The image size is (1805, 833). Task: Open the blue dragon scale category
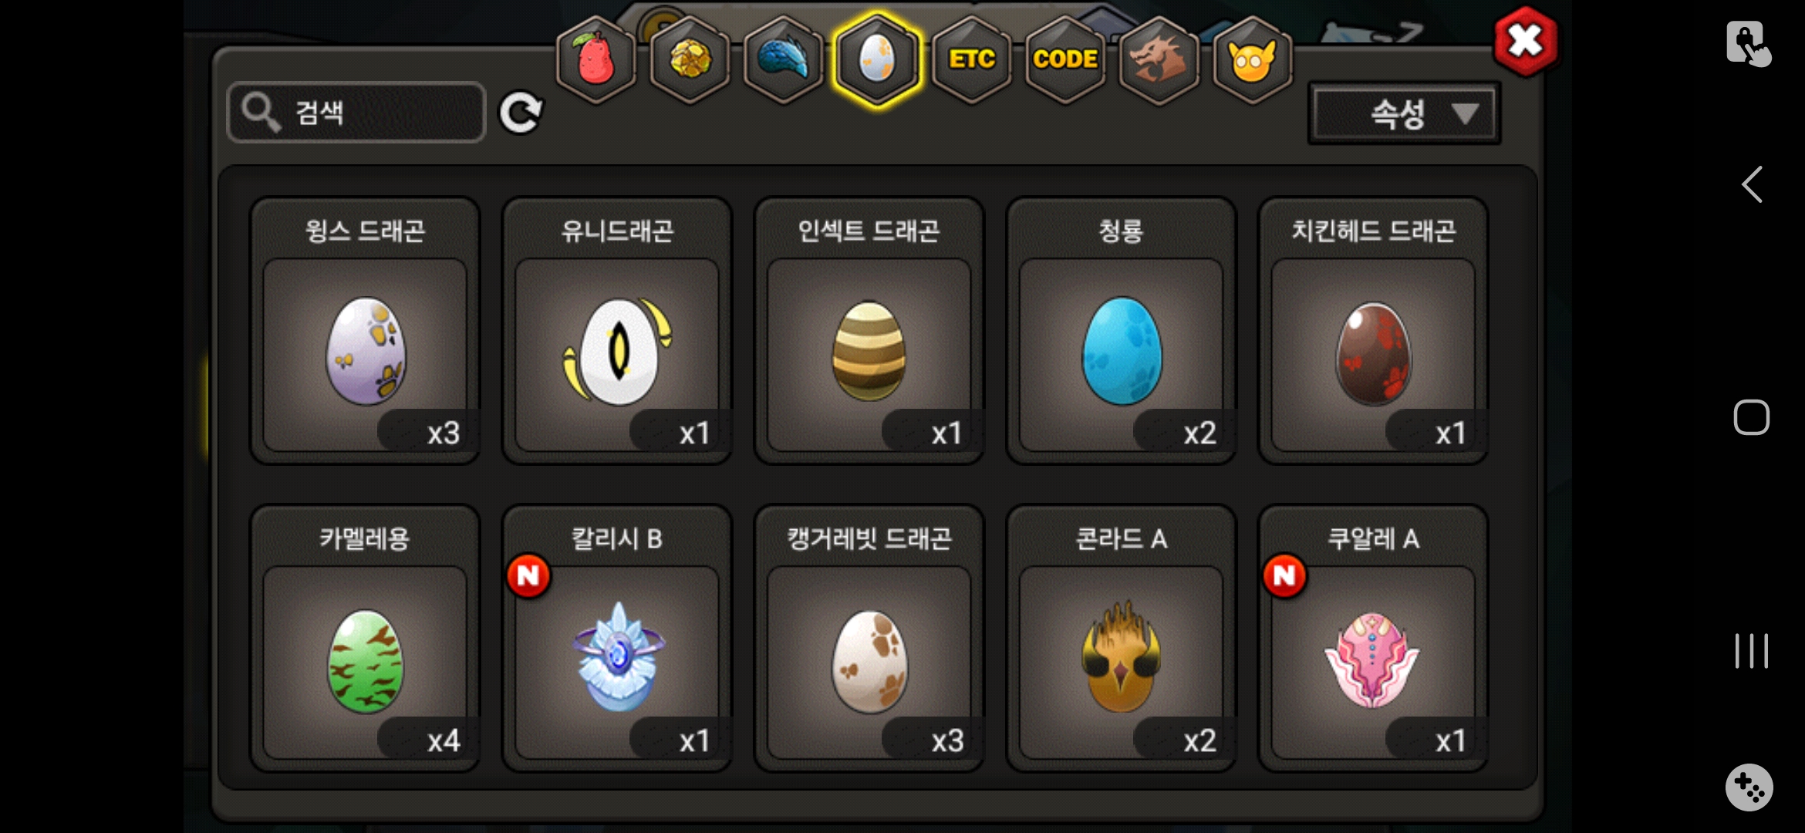[x=783, y=59]
